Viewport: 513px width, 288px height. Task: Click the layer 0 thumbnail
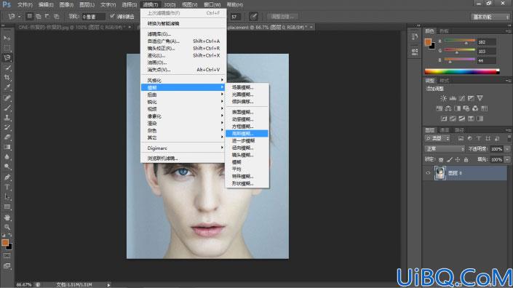click(440, 173)
